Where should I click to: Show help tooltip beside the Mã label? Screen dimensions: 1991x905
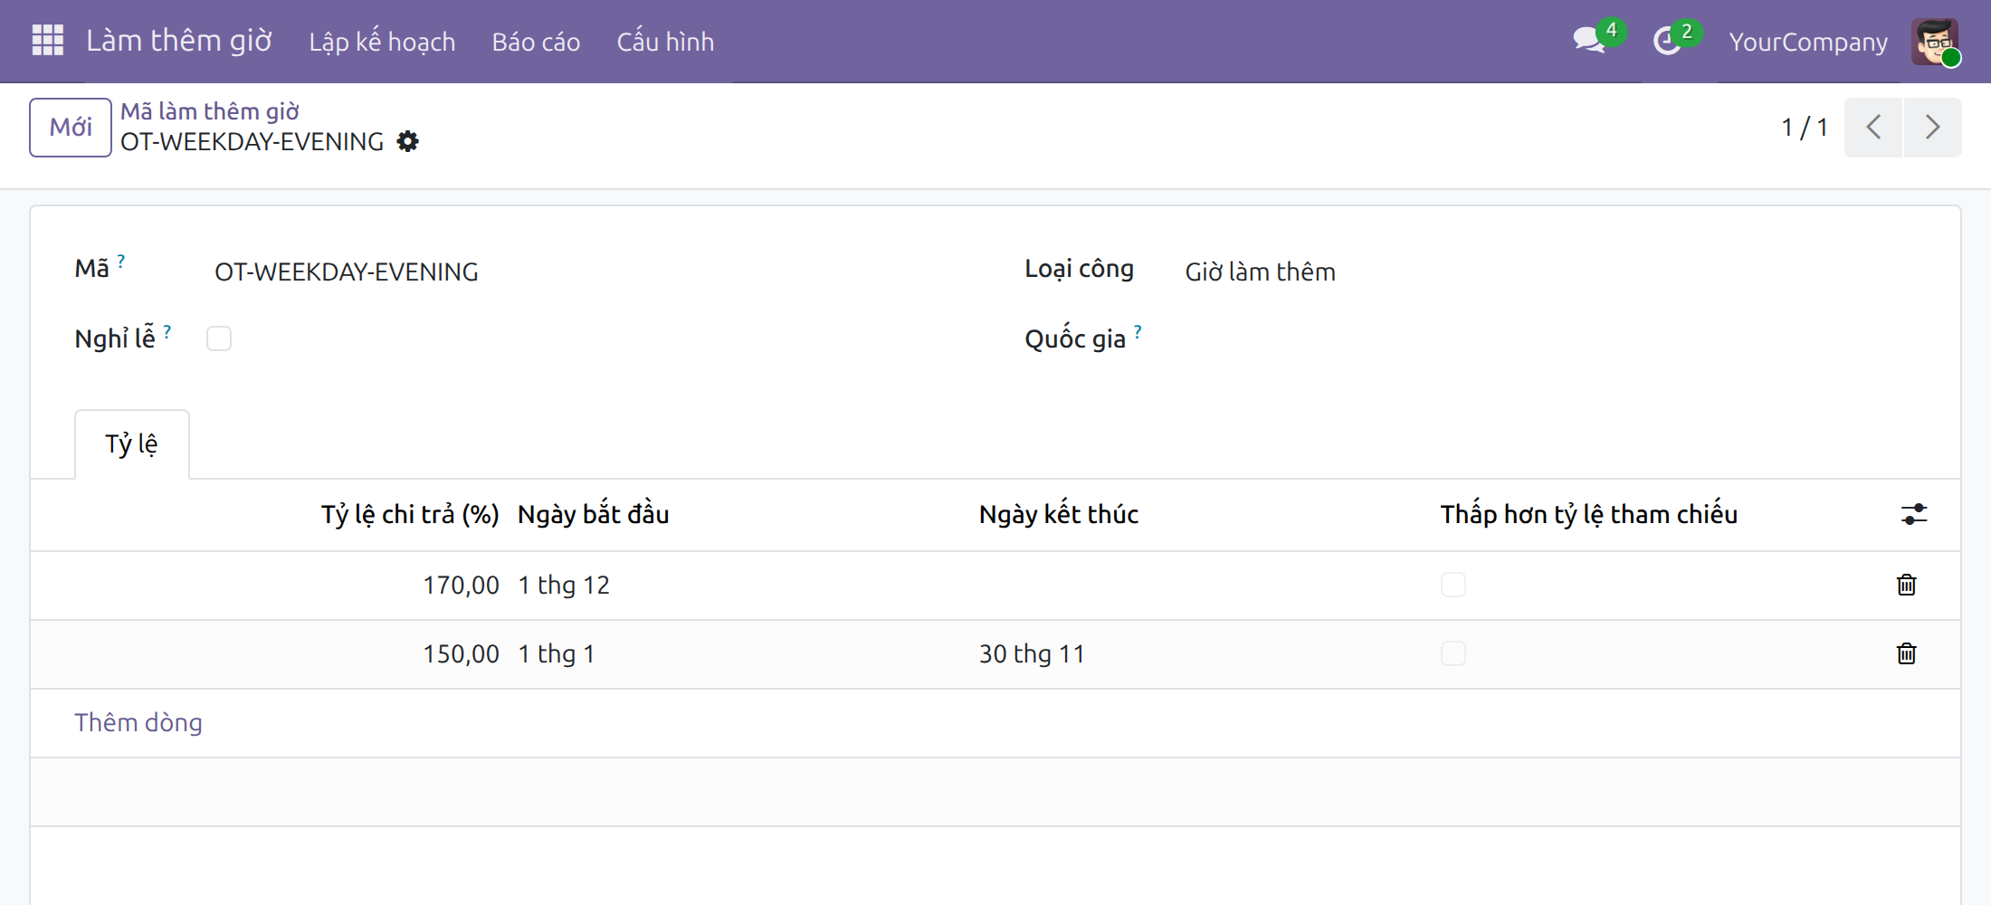tap(121, 261)
